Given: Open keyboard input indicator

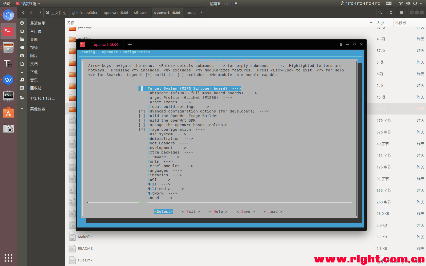Looking at the screenshot, I should (389, 4).
